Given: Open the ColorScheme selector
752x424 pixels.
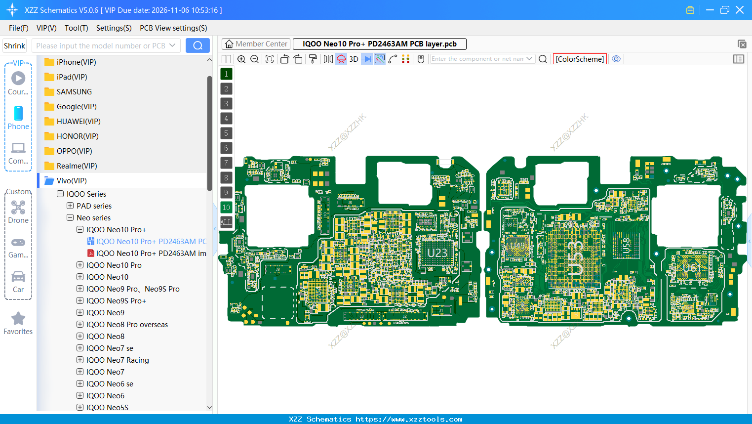Looking at the screenshot, I should 579,58.
